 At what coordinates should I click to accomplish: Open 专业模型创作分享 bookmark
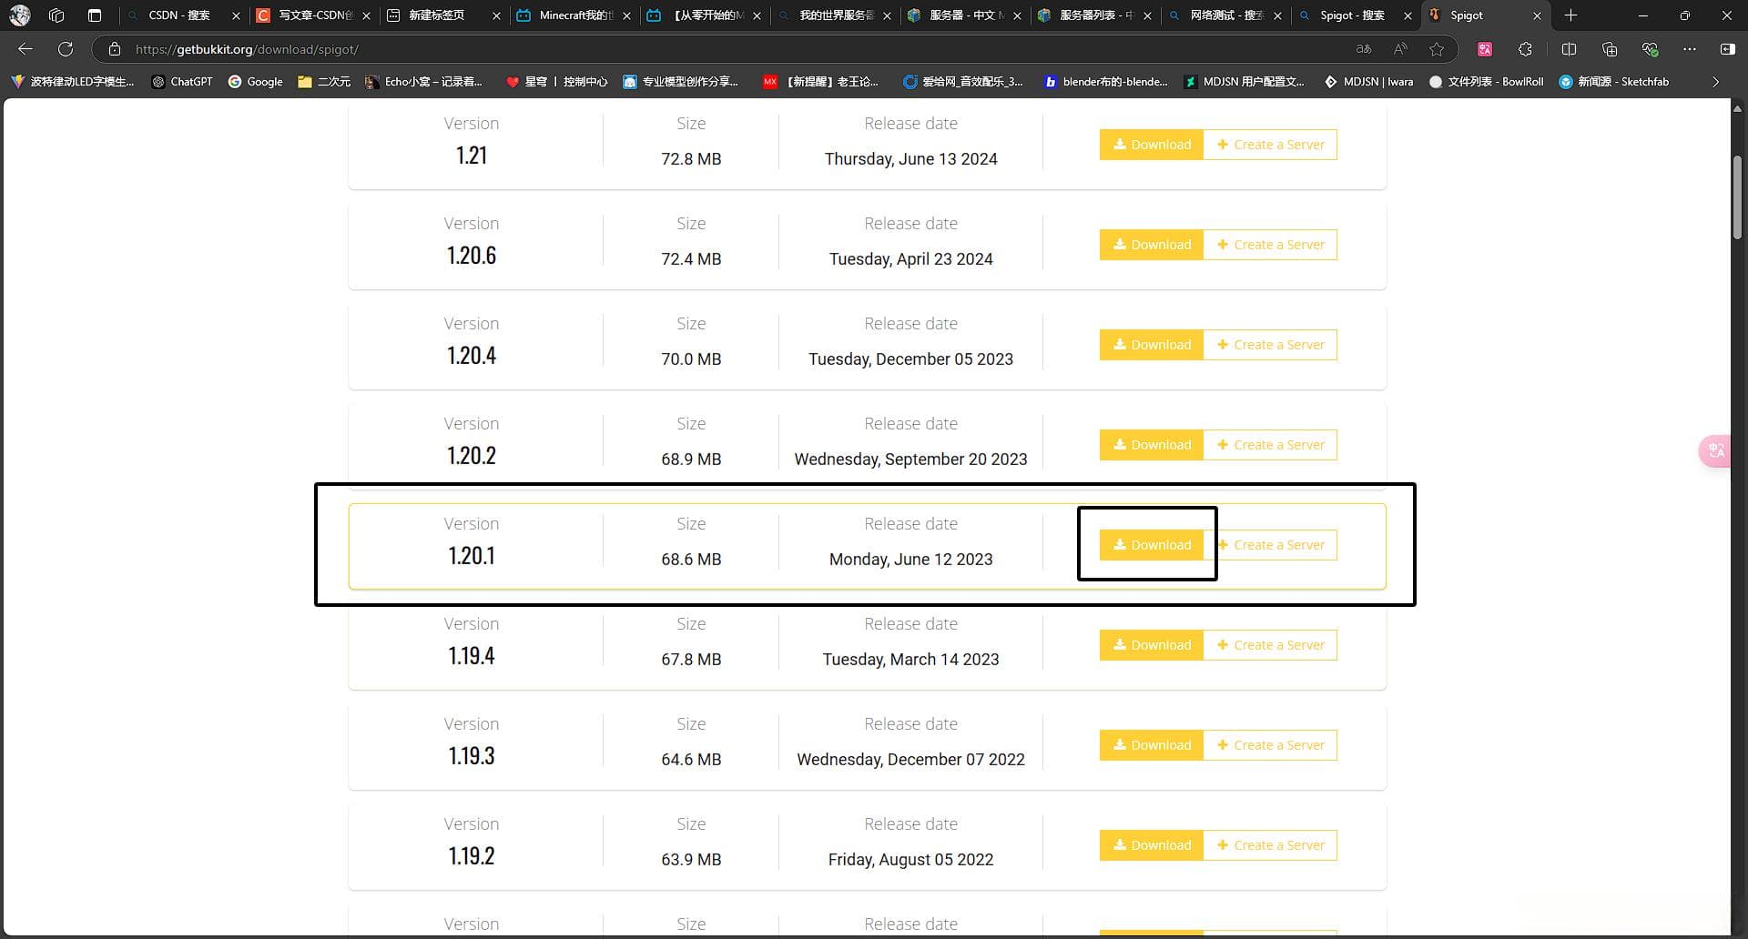(x=681, y=82)
